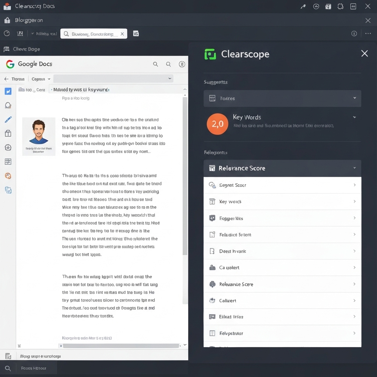The height and width of the screenshot is (377, 377).
Task: Close the Clearscope panel
Action: [x=364, y=53]
